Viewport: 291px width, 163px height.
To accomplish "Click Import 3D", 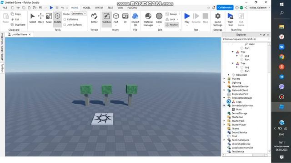I will (x=135, y=19).
